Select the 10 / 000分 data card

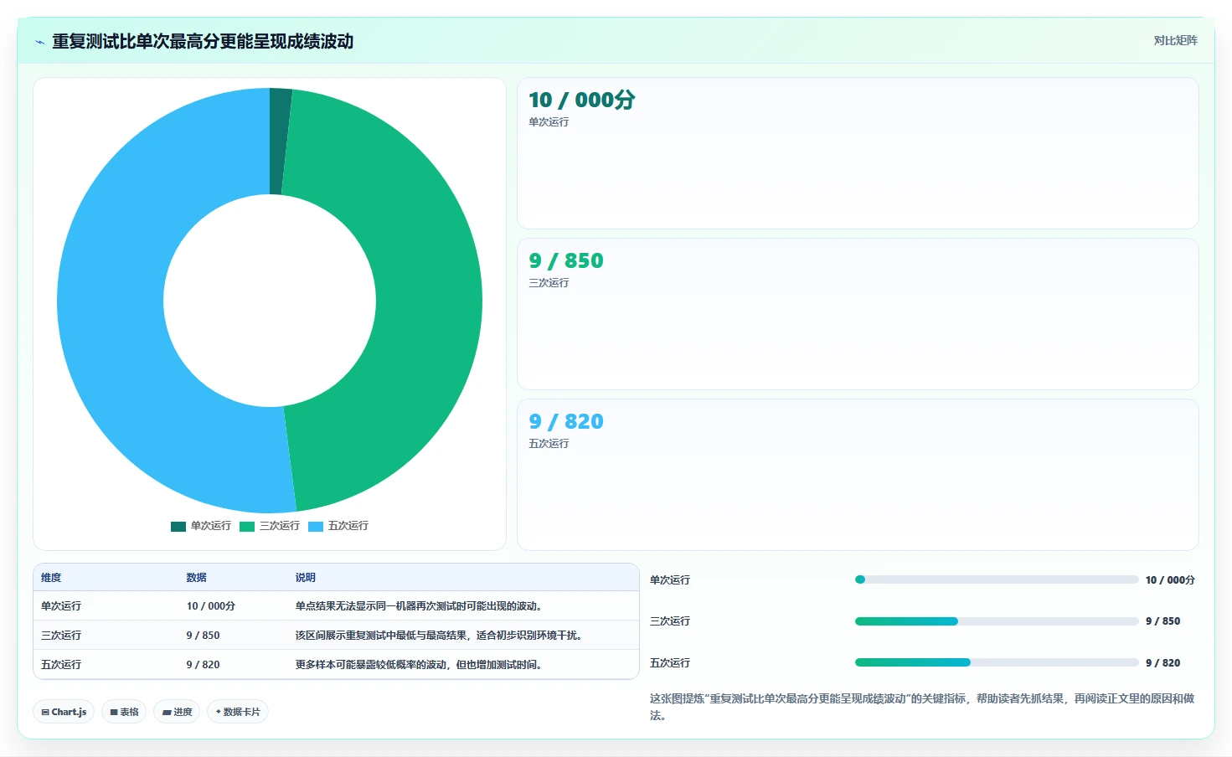[x=858, y=153]
